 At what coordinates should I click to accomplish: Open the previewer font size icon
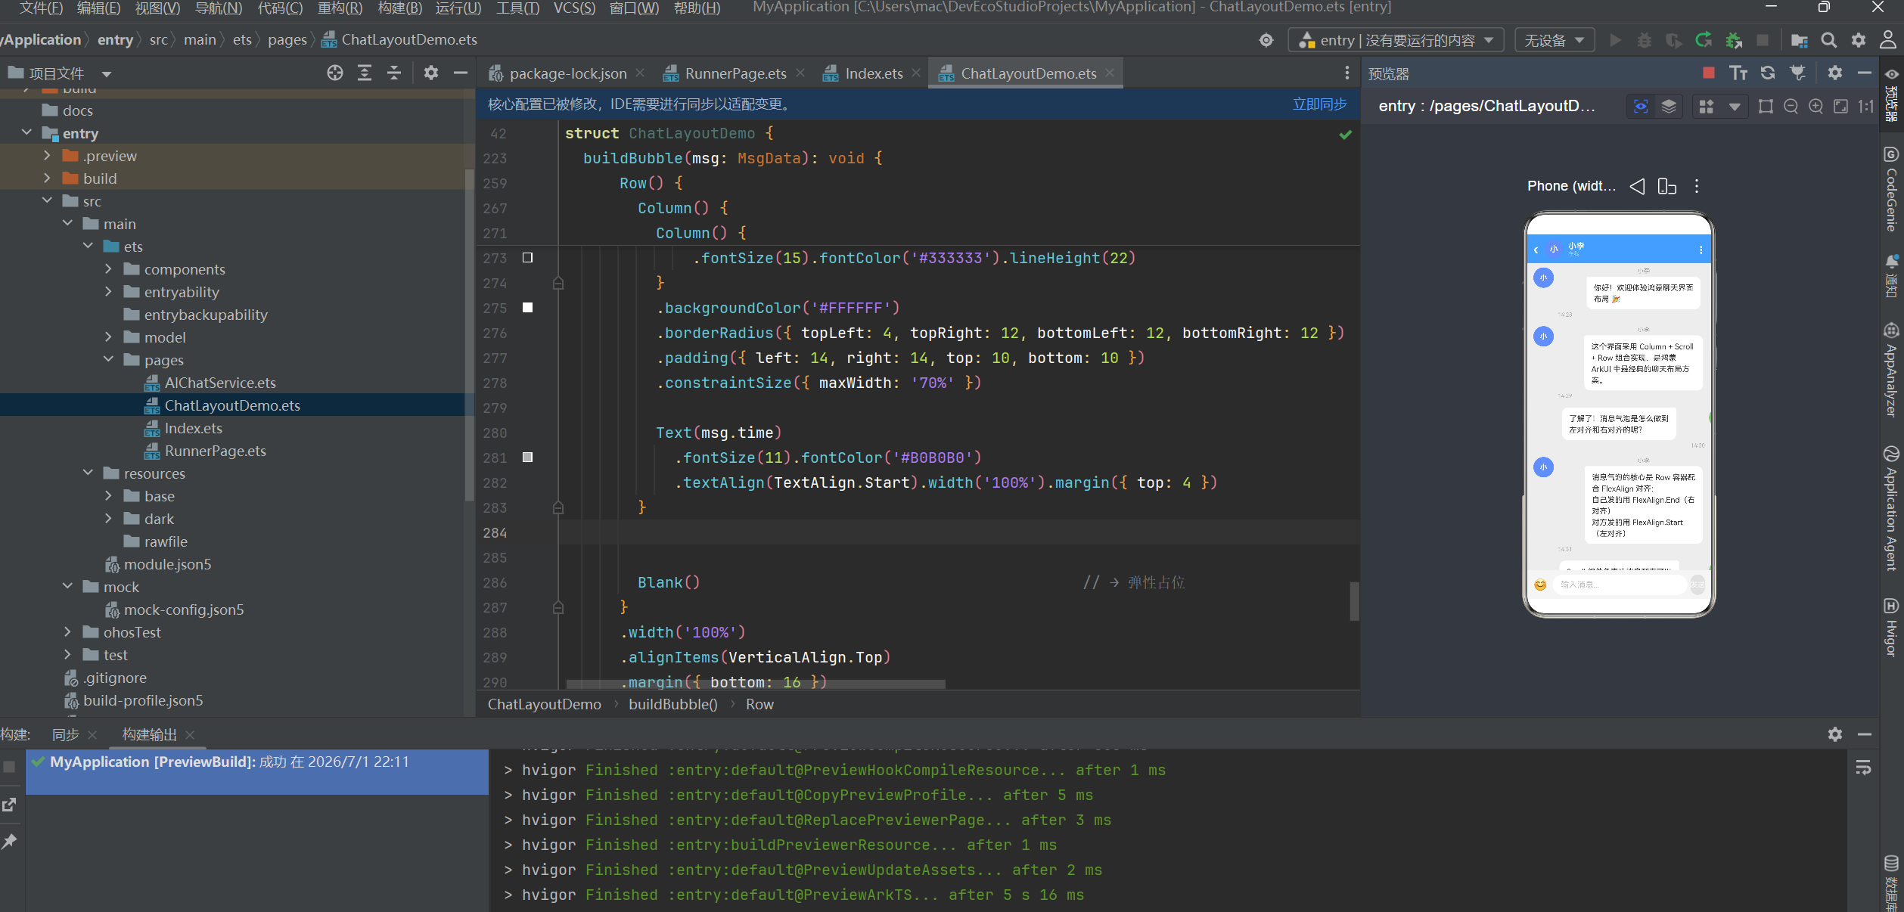pos(1738,73)
